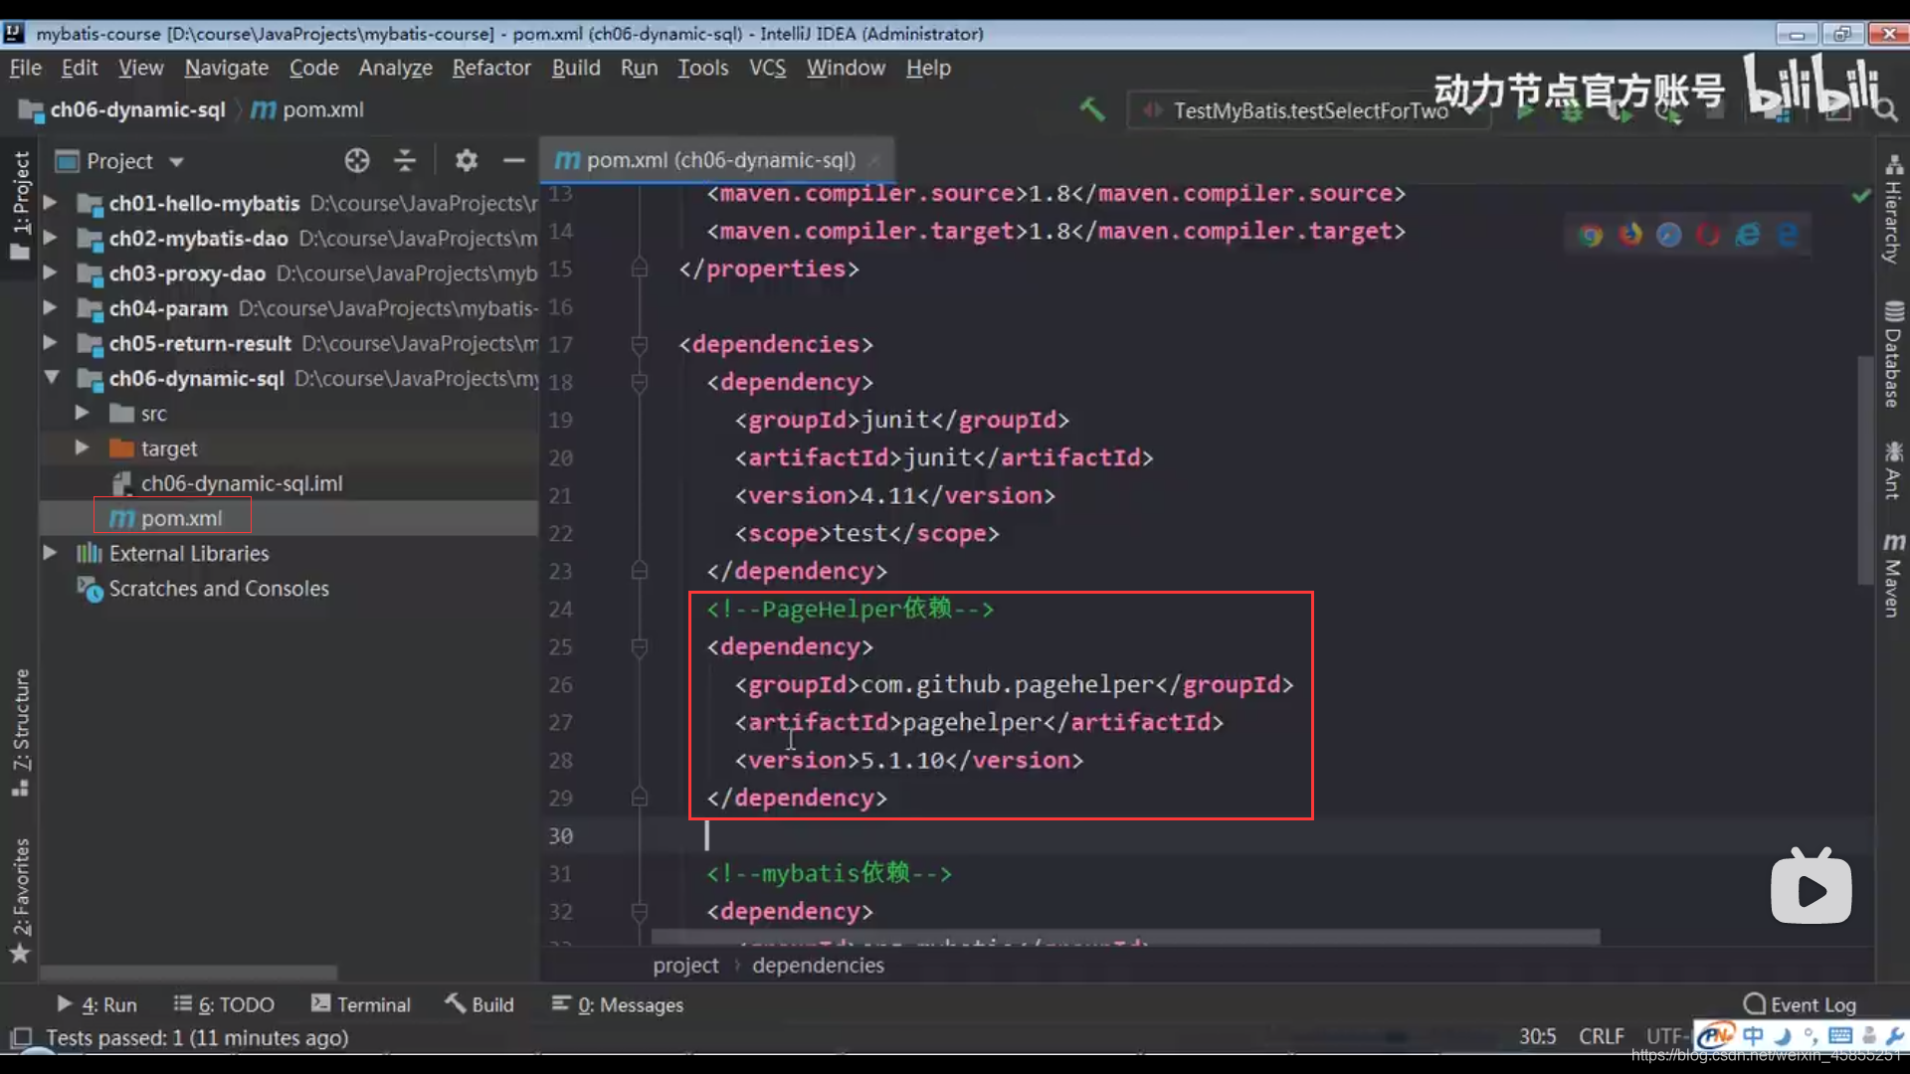The height and width of the screenshot is (1074, 1910).
Task: Open the Refactor menu
Action: [x=491, y=68]
